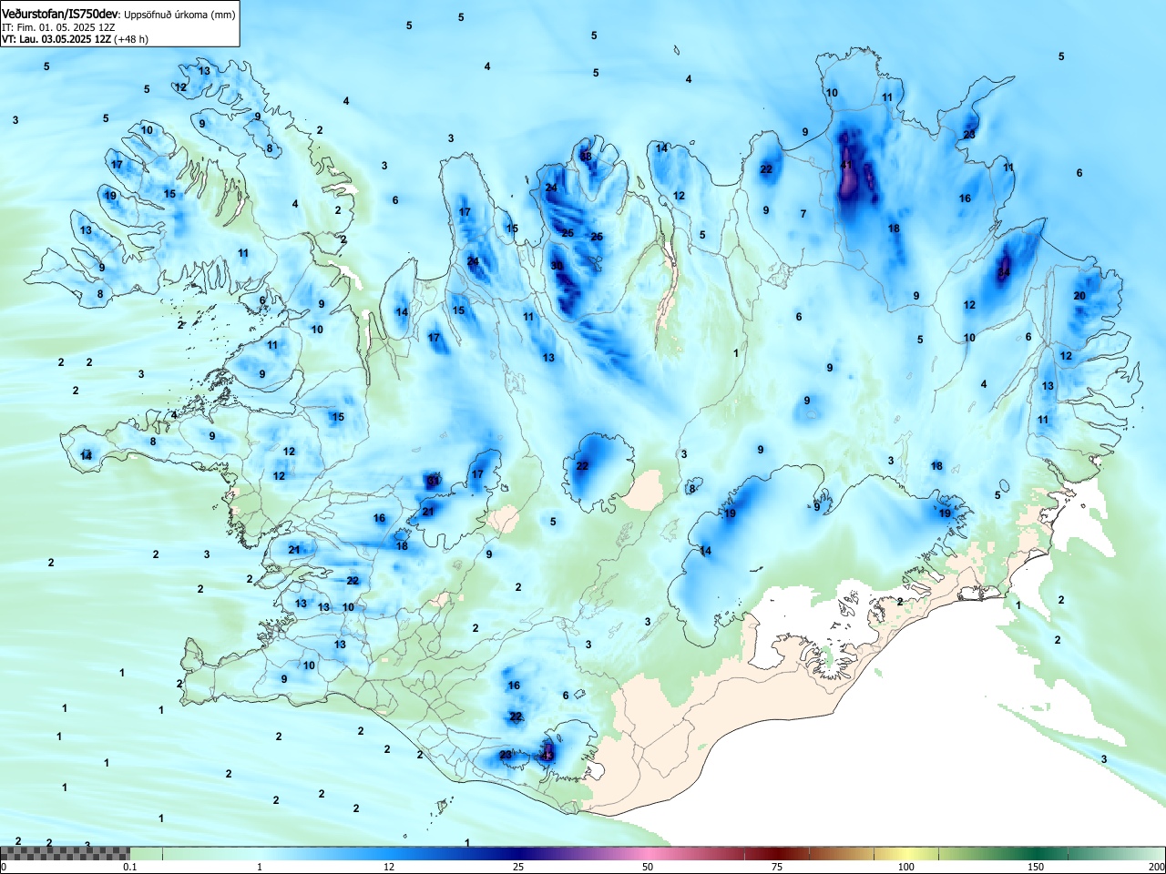This screenshot has width=1166, height=874.
Task: Click the checkered zero segment of the colour scale
Action: click(x=65, y=853)
